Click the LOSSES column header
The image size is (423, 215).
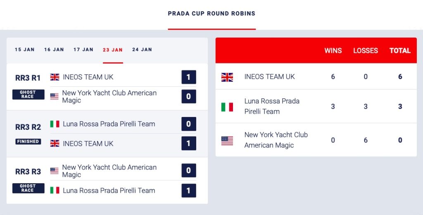366,51
